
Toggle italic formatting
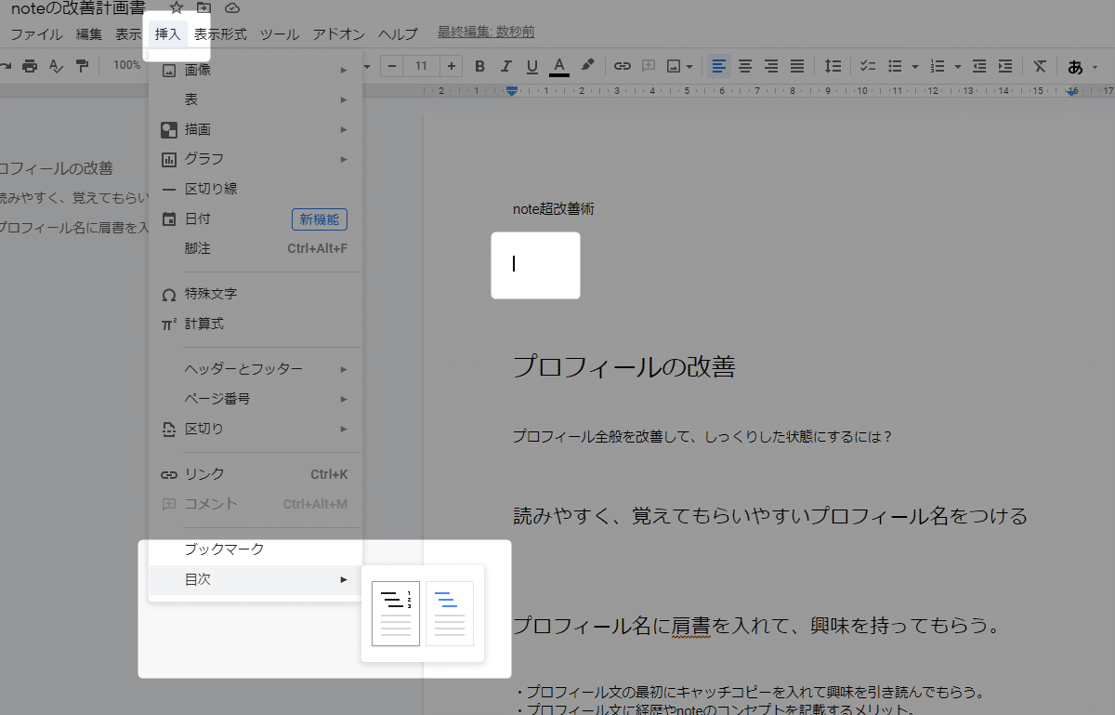tap(505, 66)
